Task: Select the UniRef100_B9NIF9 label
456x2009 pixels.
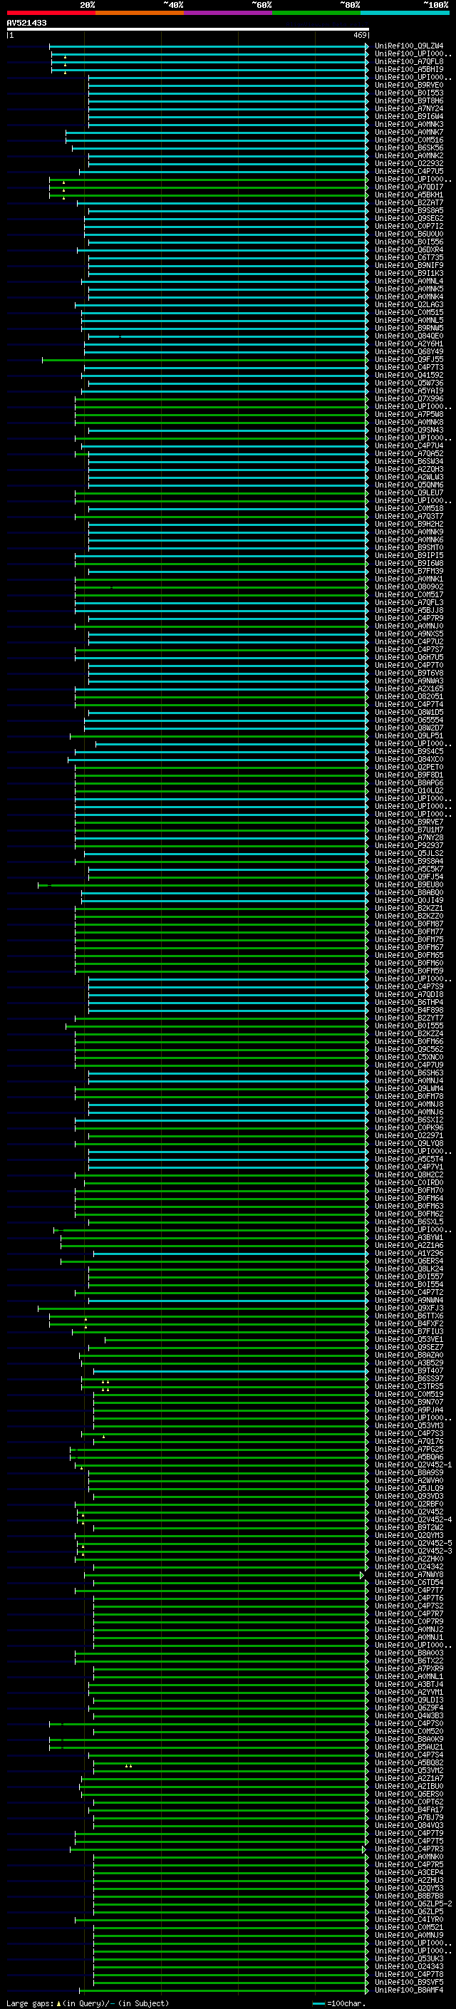Action: coord(409,265)
